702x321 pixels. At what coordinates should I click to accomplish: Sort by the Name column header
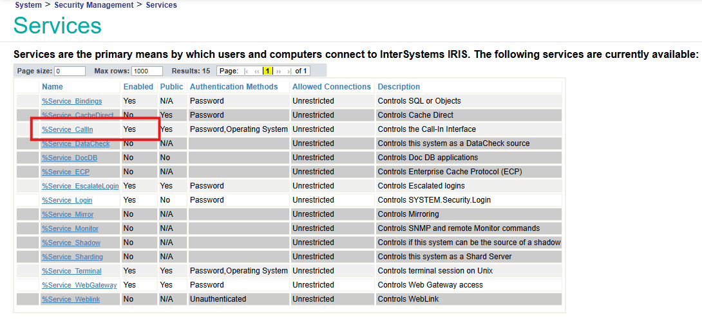click(x=52, y=87)
